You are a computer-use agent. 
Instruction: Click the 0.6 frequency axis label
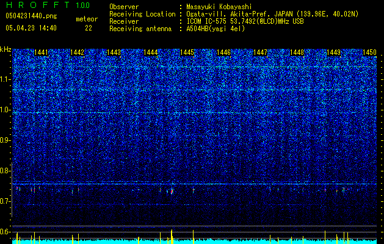(5, 232)
